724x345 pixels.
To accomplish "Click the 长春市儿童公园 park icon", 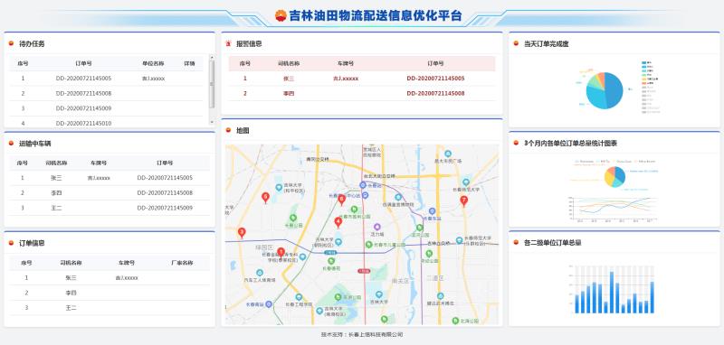I will tap(369, 244).
